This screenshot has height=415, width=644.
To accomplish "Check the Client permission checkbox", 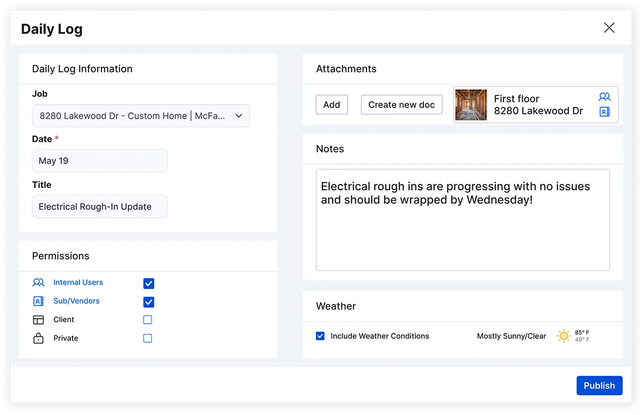I will (148, 320).
